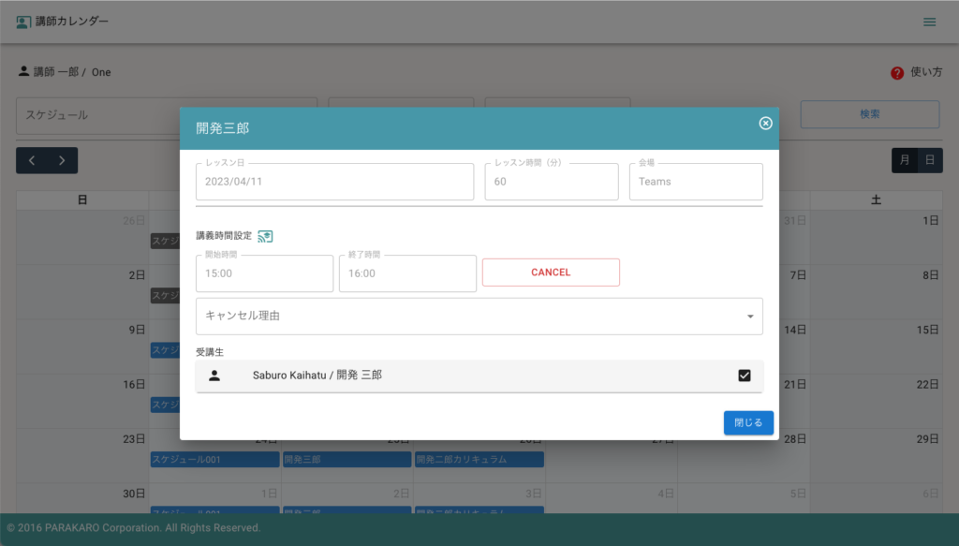Click the 閉じる button

pos(748,422)
